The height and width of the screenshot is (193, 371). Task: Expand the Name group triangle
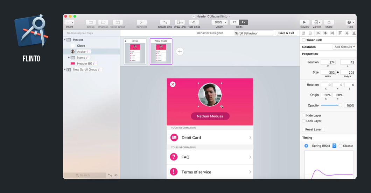[x=69, y=57]
